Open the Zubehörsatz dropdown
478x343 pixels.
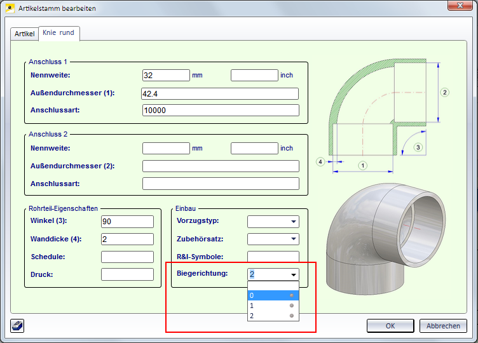tap(293, 239)
